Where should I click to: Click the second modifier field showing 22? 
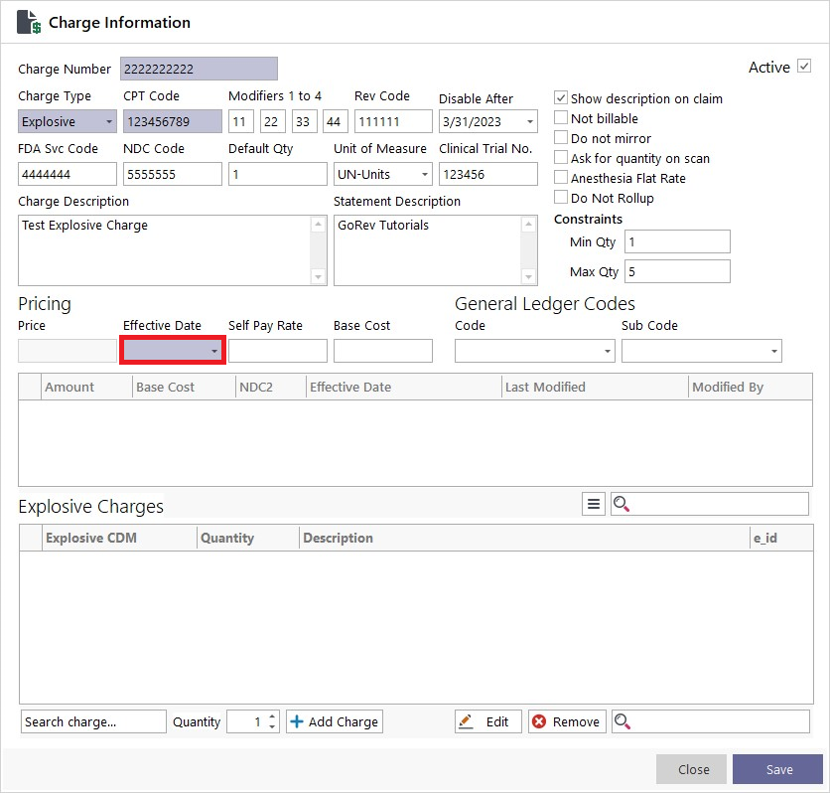coord(273,121)
